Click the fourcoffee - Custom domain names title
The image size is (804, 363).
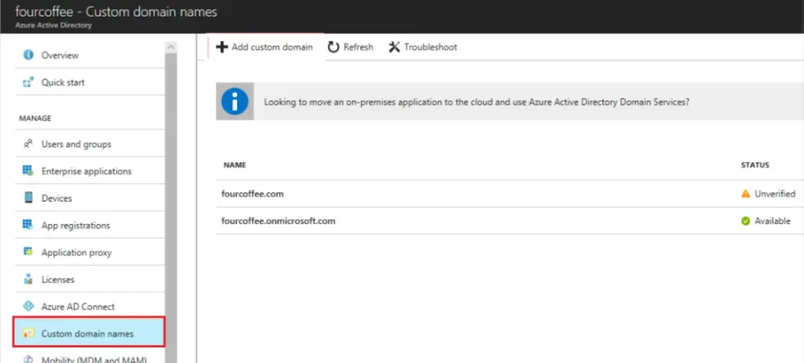pos(116,12)
